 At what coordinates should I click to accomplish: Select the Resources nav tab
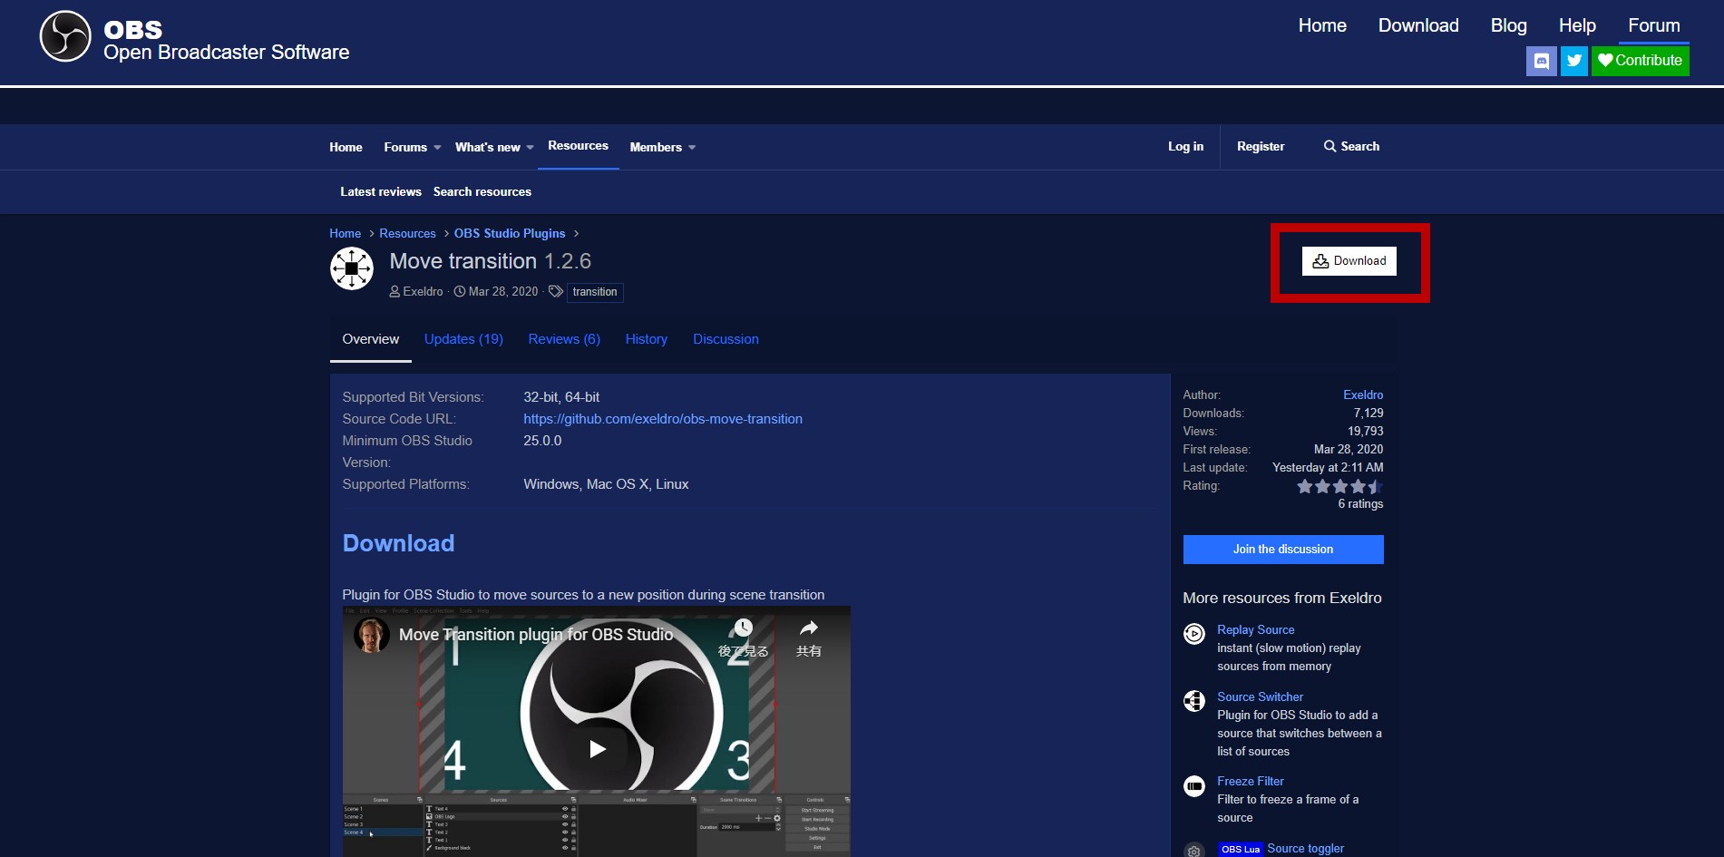[x=578, y=146]
